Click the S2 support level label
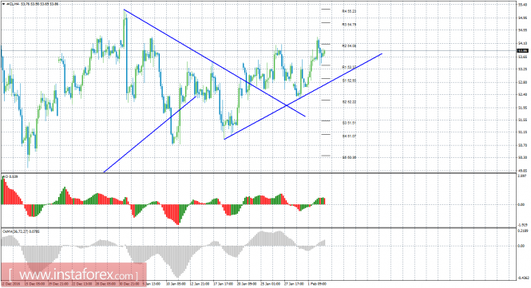Viewport: 531px width, 288px height. tap(349, 101)
